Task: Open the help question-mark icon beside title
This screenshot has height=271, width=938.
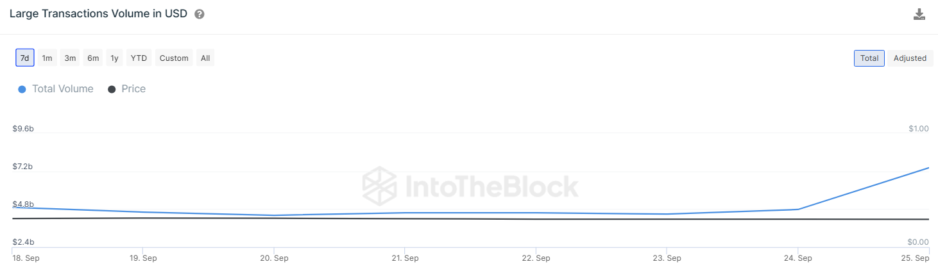Action: point(200,14)
